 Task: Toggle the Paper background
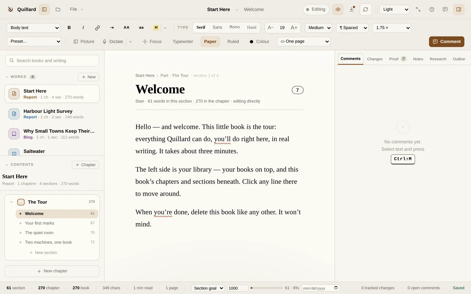pyautogui.click(x=210, y=41)
